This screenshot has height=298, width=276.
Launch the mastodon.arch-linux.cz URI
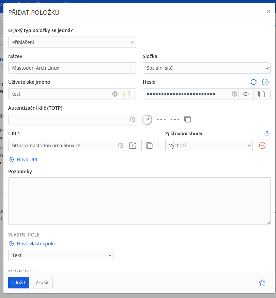point(133,146)
